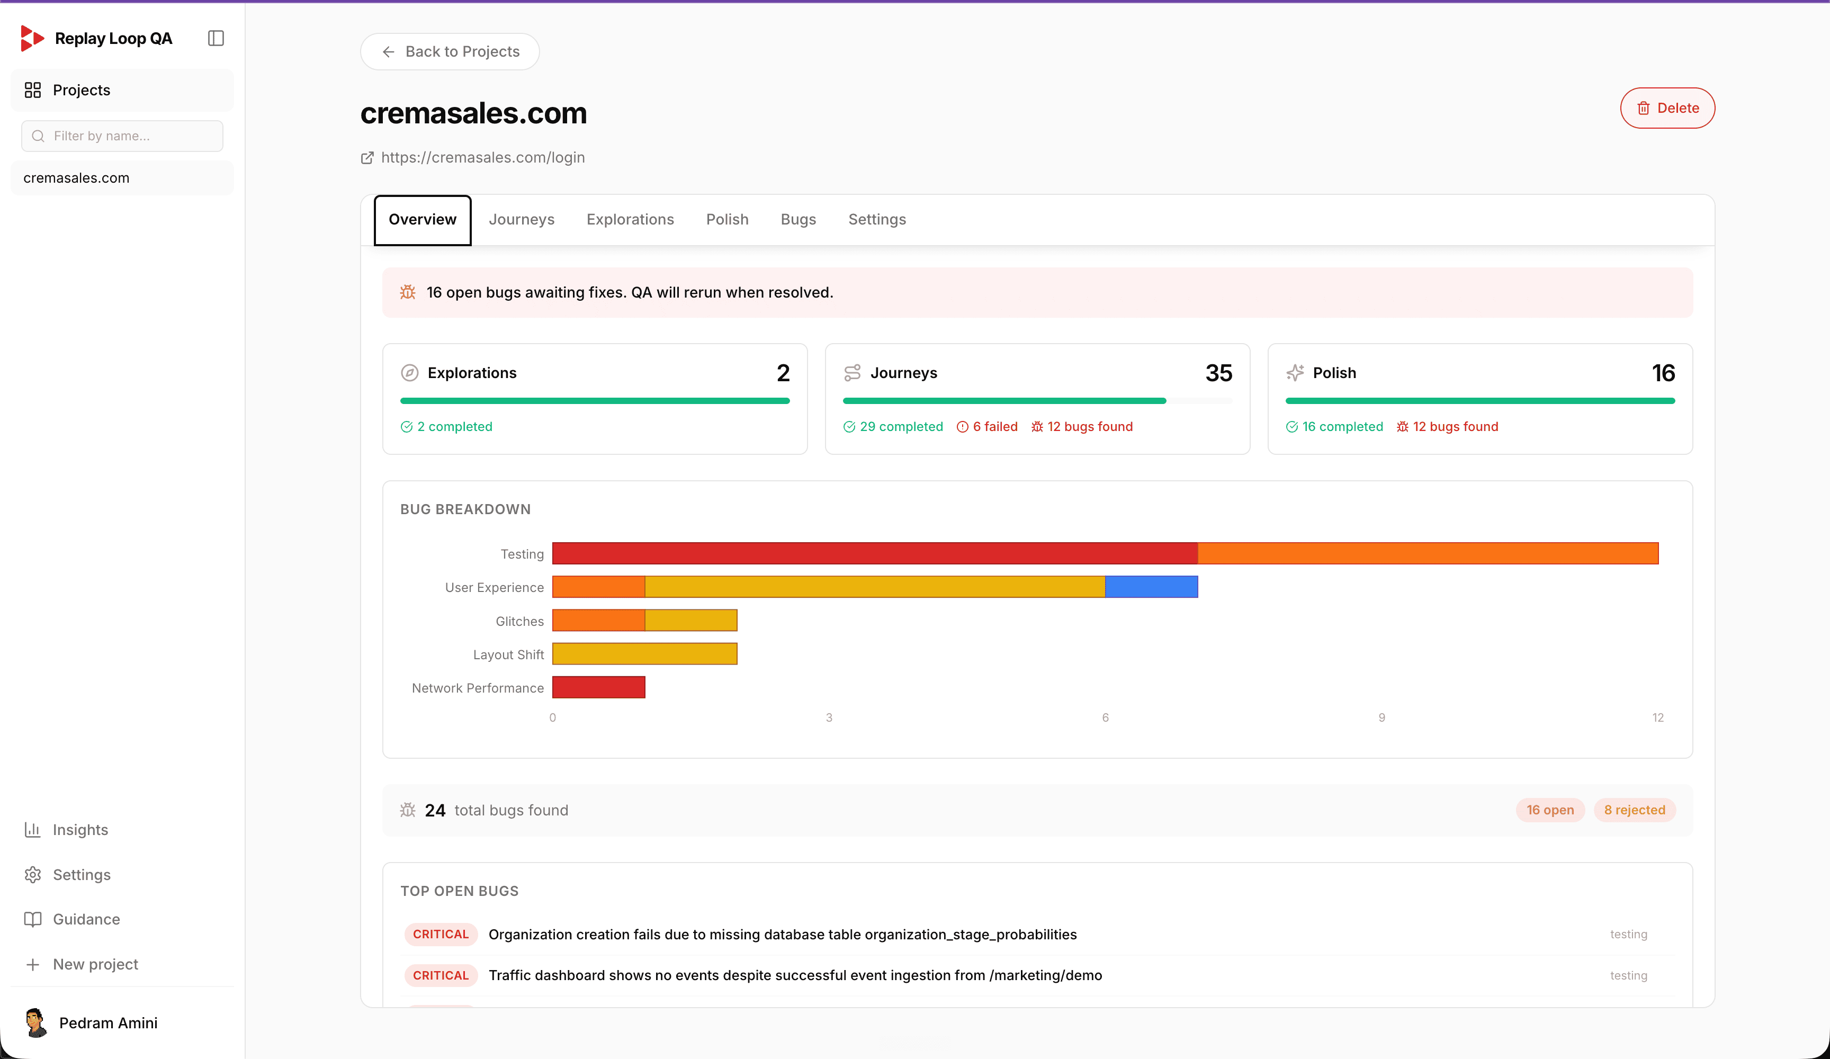
Task: Delete the cremasales.com project
Action: (x=1667, y=108)
